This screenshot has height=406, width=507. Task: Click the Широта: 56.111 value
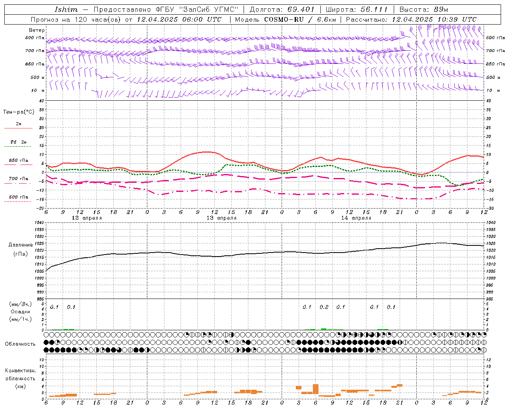coord(356,10)
